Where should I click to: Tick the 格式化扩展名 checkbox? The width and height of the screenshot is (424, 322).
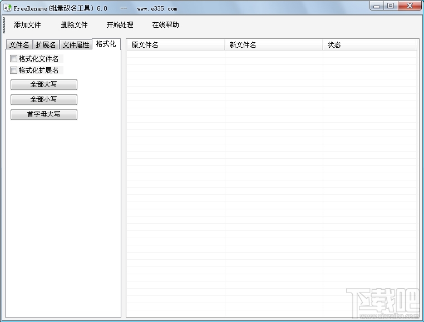click(13, 71)
